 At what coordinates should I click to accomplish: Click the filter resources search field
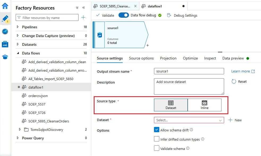tap(47, 17)
